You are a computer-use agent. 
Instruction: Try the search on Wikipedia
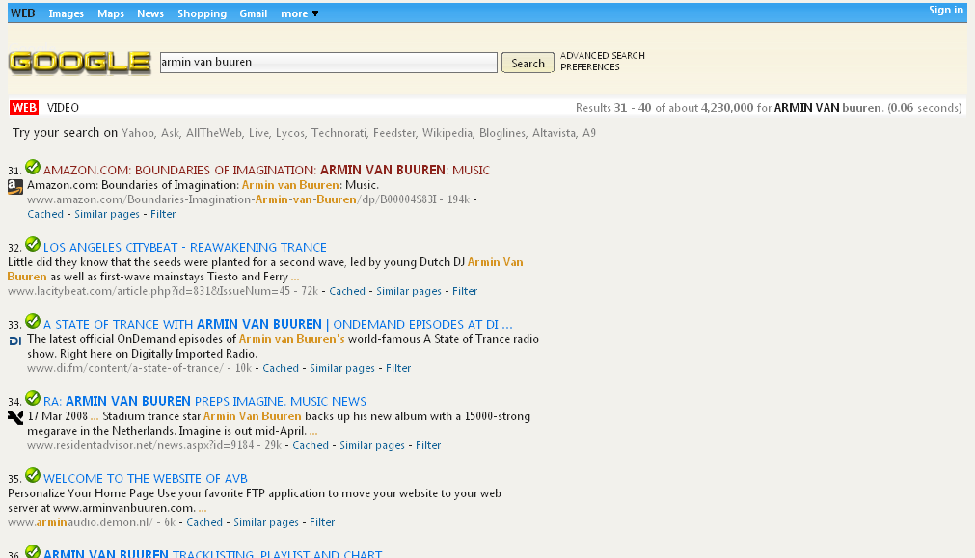coord(447,133)
